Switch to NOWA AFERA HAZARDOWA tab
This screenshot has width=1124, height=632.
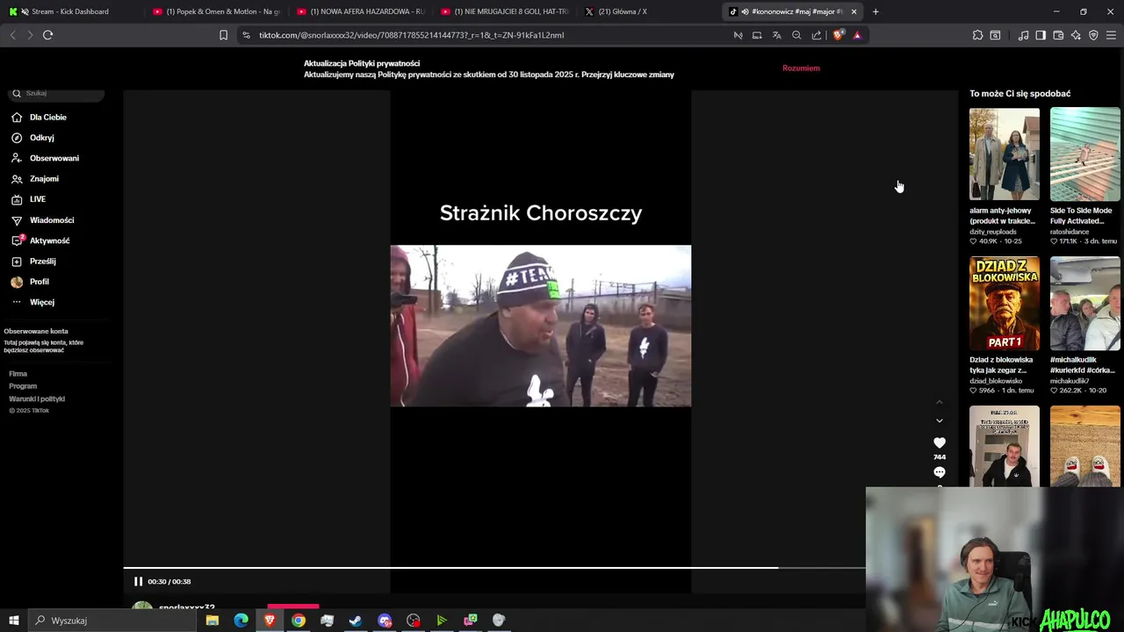[x=361, y=11]
